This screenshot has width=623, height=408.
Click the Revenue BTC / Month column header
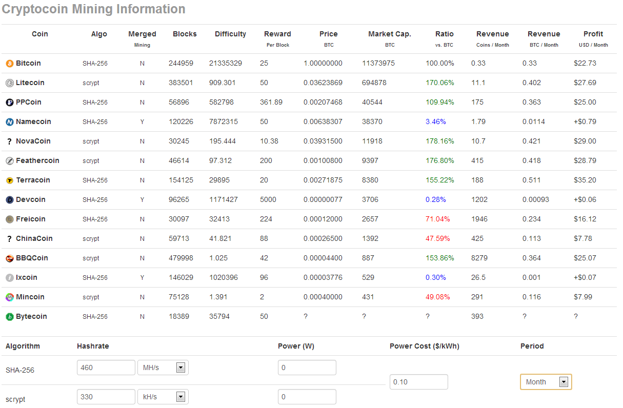tap(544, 38)
